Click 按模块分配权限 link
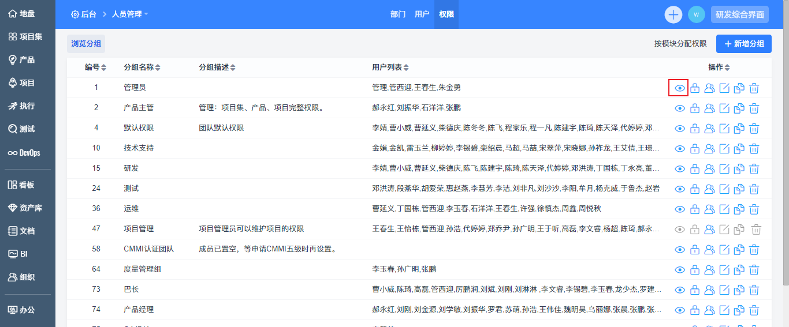 click(x=680, y=44)
